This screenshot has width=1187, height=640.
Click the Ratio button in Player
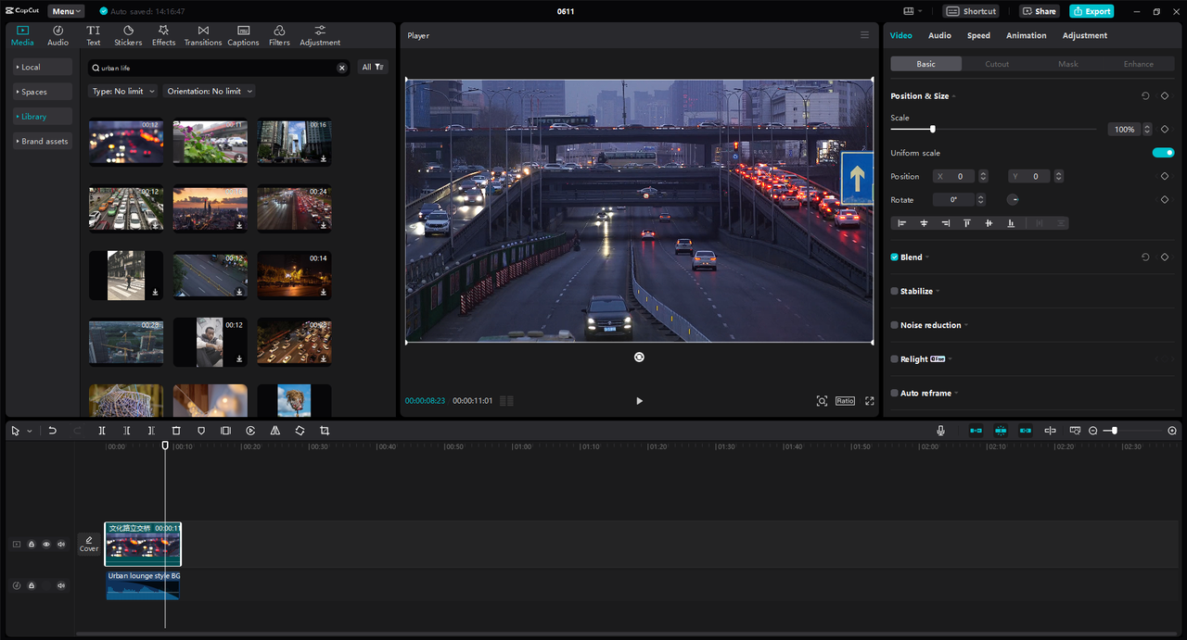(845, 401)
